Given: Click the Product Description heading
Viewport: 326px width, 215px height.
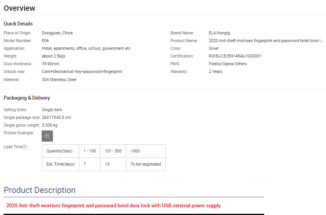Looking at the screenshot, I should [39, 190].
